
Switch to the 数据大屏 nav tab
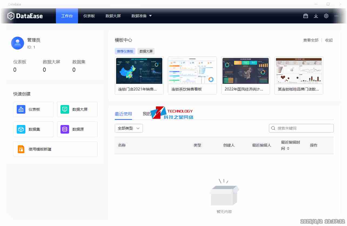click(x=113, y=16)
